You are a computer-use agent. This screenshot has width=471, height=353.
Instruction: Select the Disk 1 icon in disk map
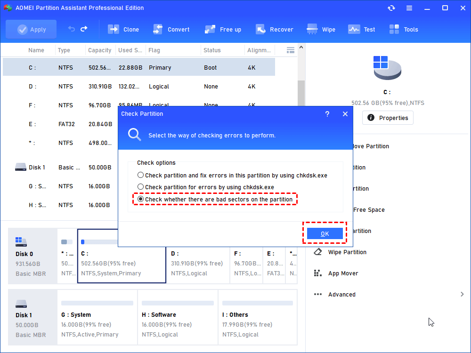click(21, 304)
